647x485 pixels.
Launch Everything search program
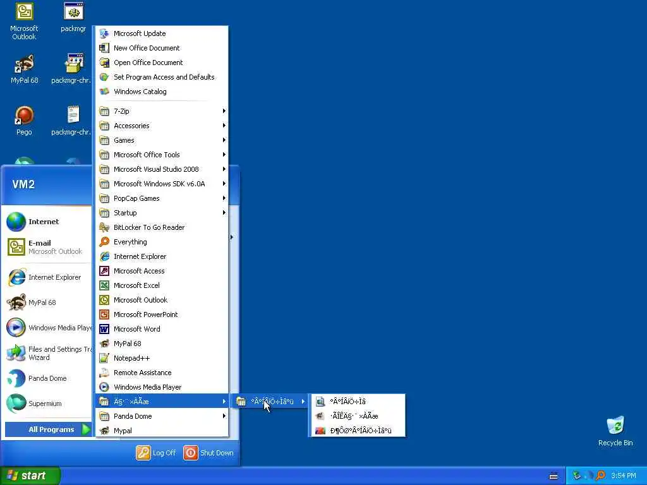[162, 242]
